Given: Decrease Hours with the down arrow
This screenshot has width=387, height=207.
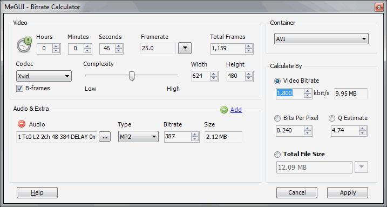Looking at the screenshot, I should pyautogui.click(x=56, y=51).
